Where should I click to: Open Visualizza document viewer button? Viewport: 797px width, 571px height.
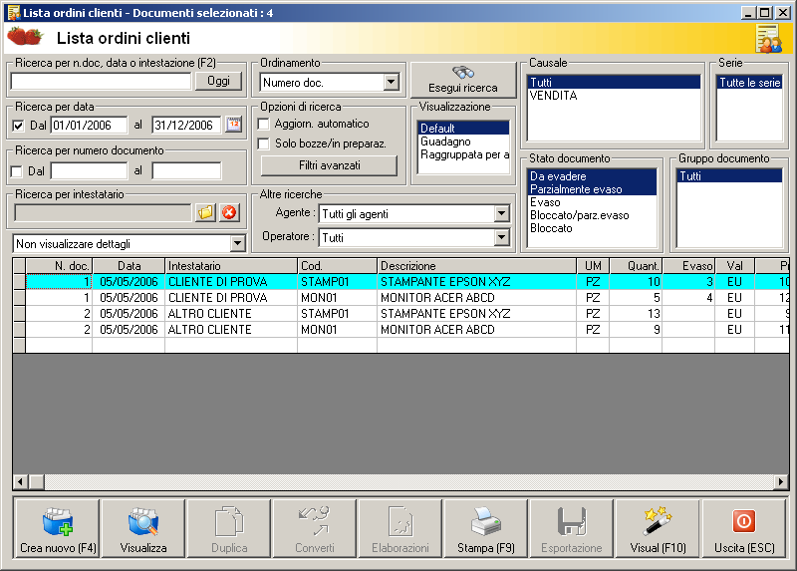pyautogui.click(x=143, y=529)
